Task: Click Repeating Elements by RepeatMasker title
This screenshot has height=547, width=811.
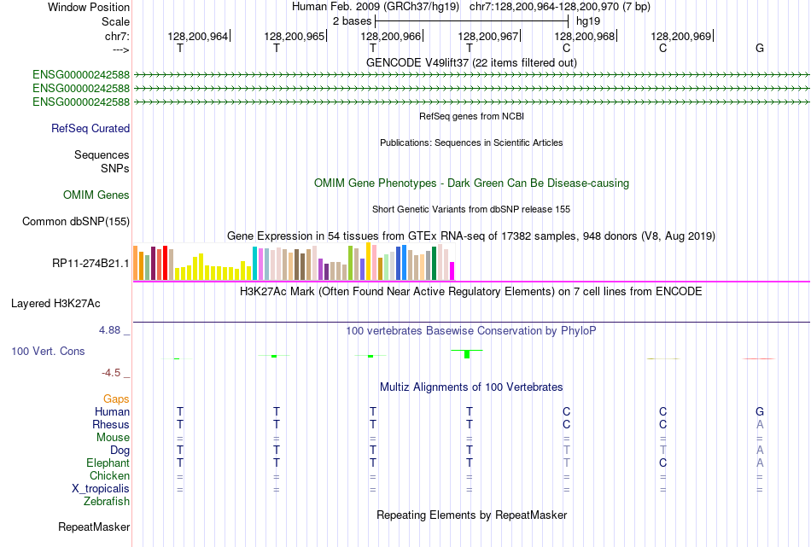Action: click(x=472, y=515)
